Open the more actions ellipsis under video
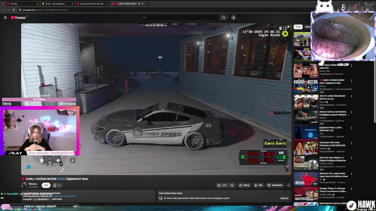376x211 pixels. 288,185
